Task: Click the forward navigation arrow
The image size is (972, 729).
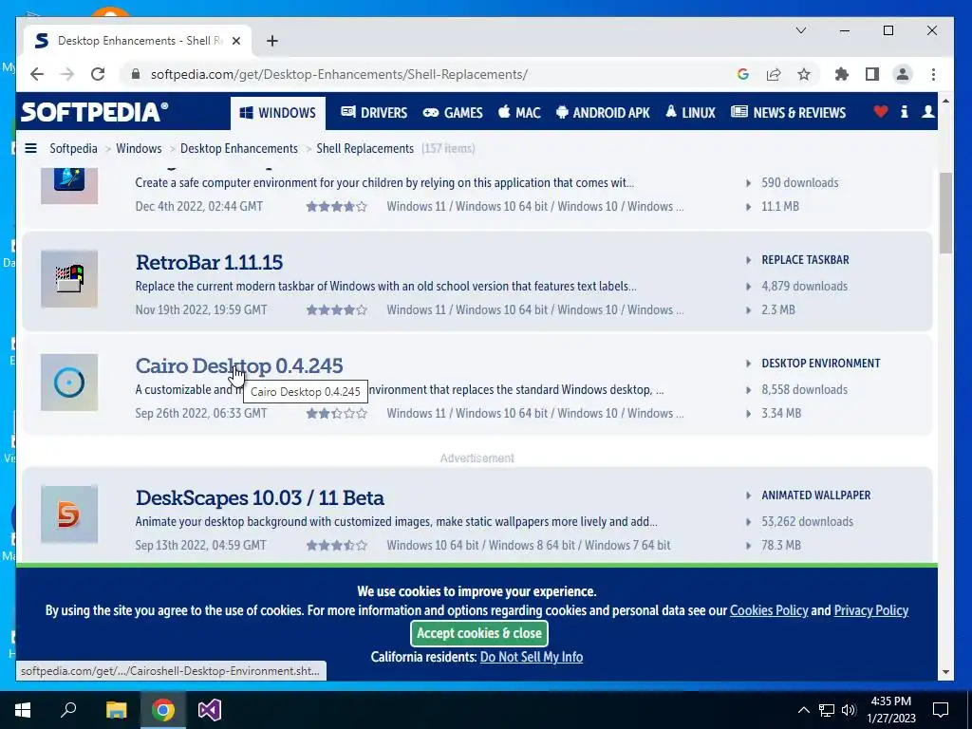Action: coord(67,74)
